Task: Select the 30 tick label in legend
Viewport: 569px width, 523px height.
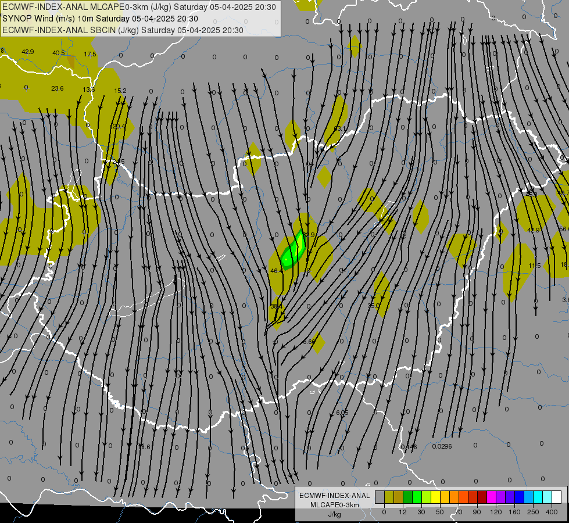Action: (x=421, y=512)
